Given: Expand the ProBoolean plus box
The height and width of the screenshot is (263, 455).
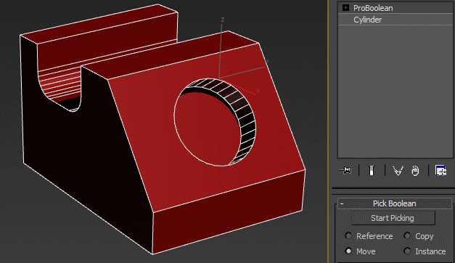Looking at the screenshot, I should [x=345, y=7].
